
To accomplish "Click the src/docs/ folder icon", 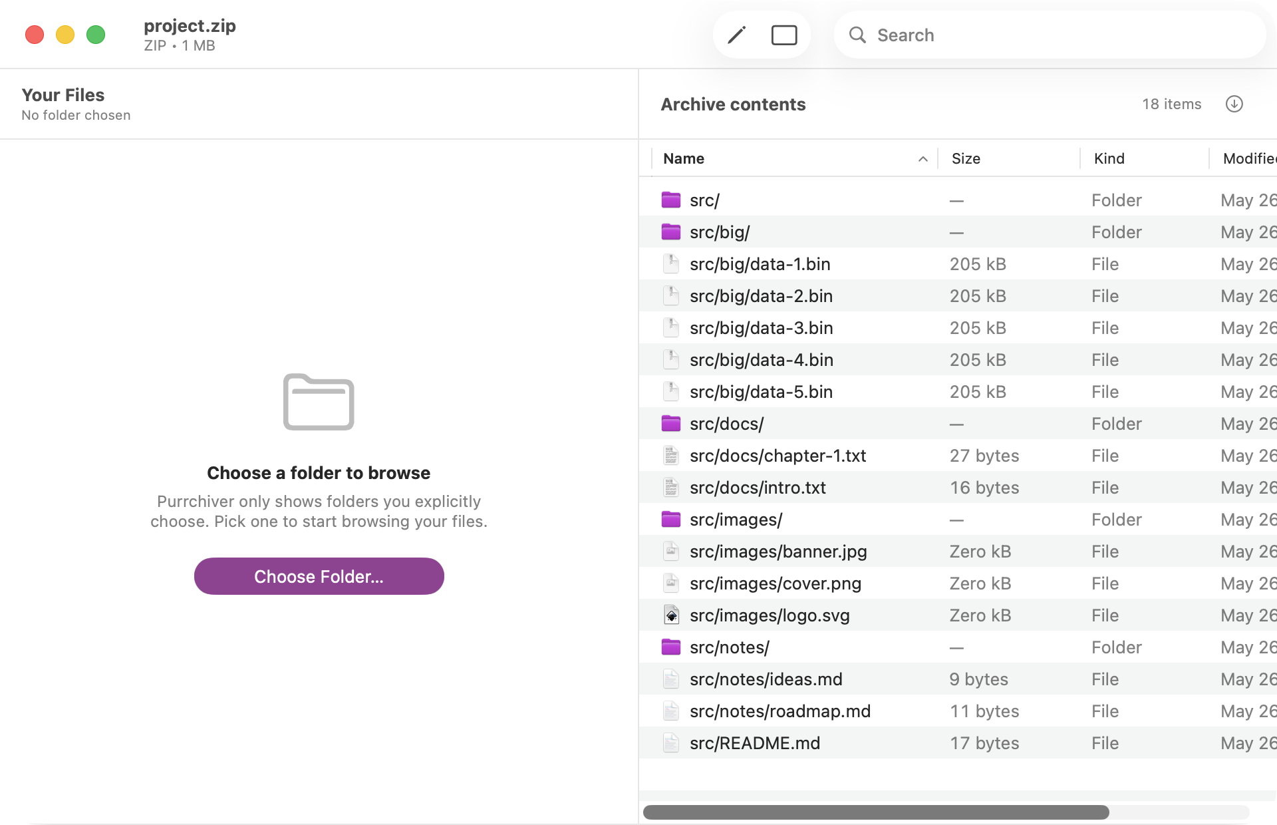I will pyautogui.click(x=671, y=423).
